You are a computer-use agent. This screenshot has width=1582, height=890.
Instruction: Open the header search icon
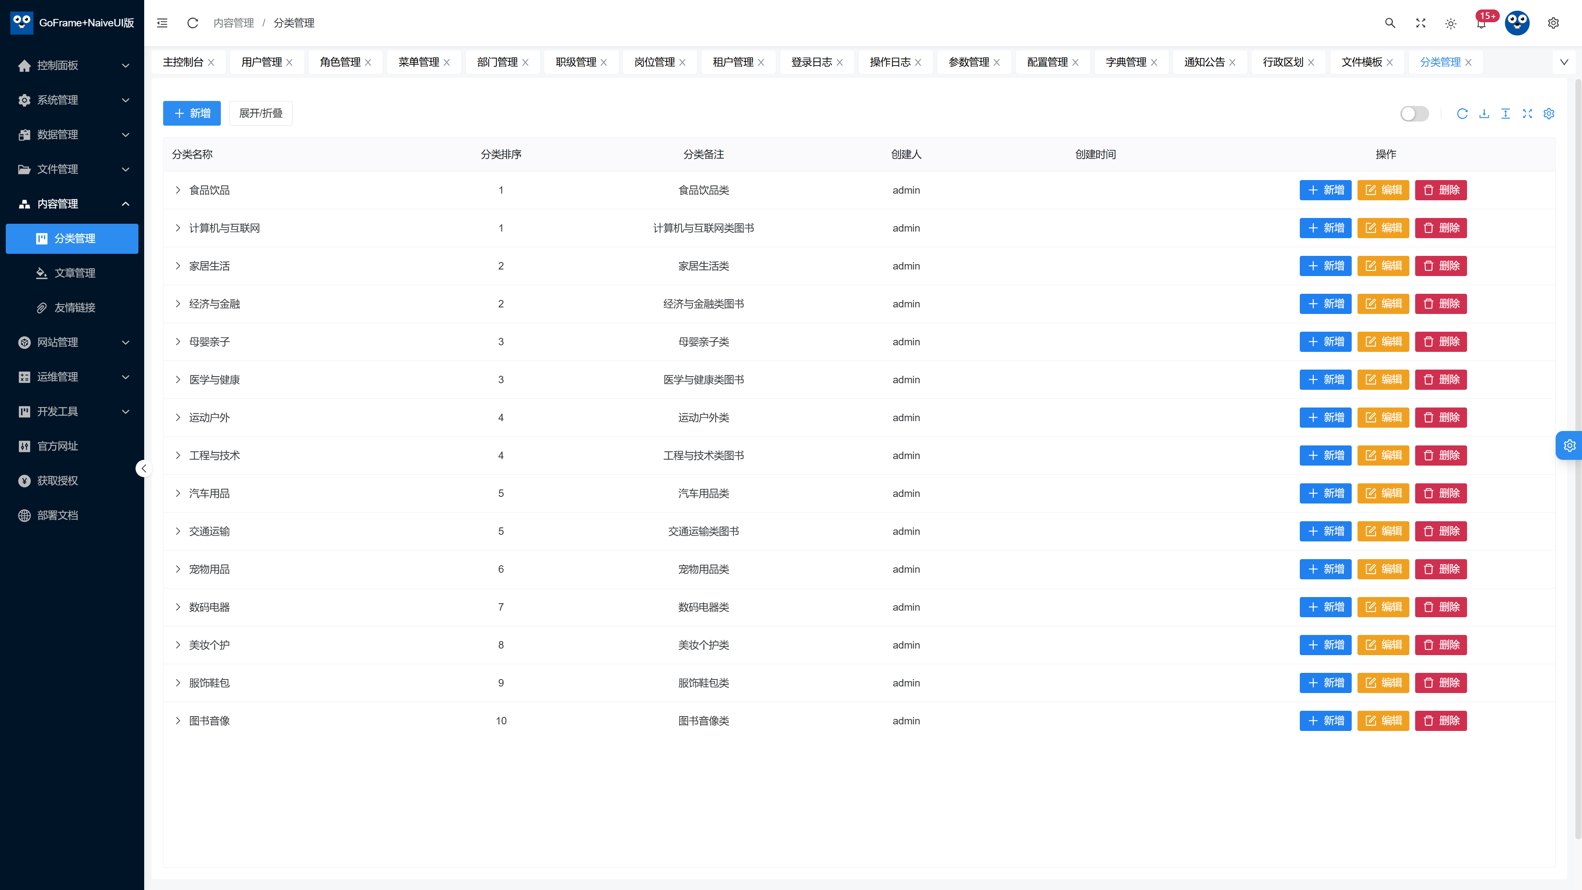(1390, 23)
